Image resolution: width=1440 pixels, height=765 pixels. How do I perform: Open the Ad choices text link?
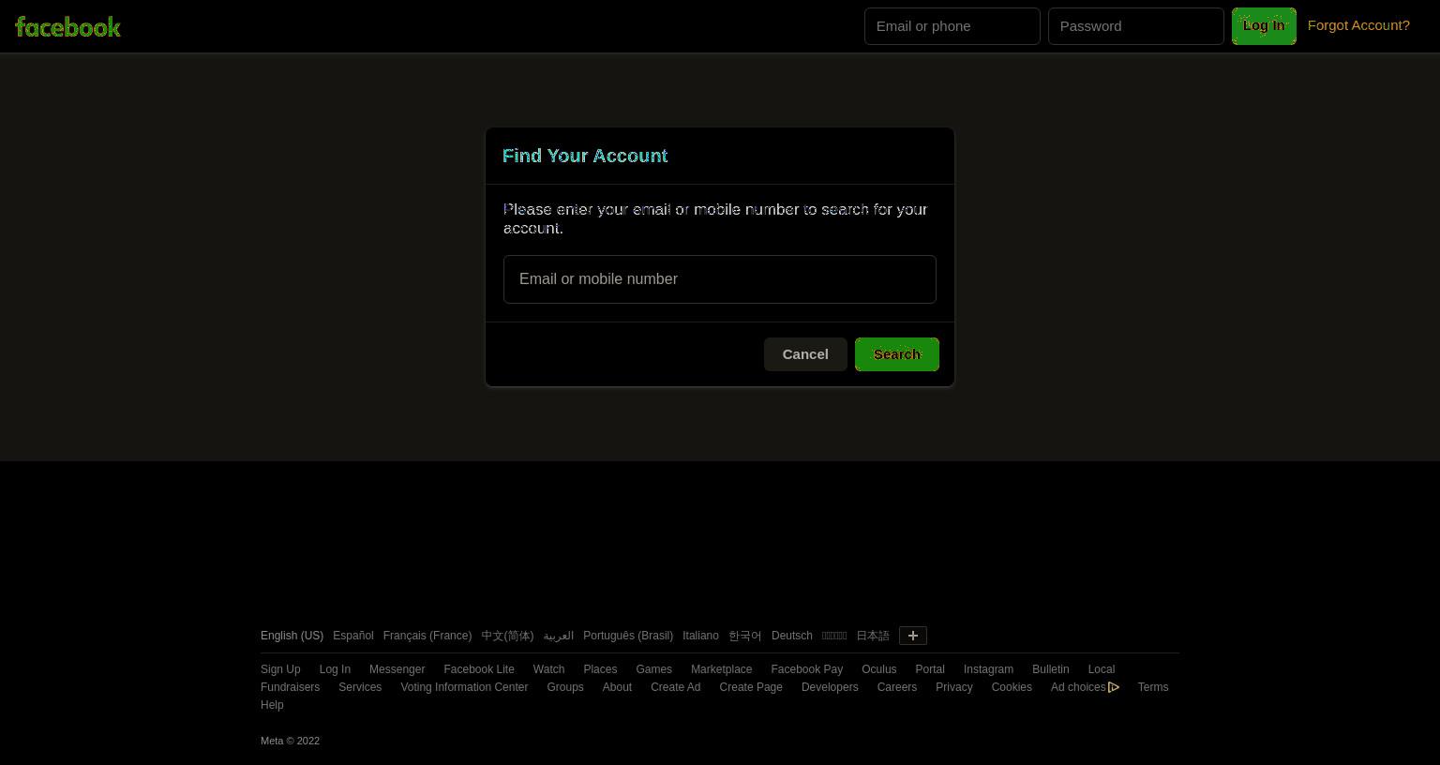1078,687
